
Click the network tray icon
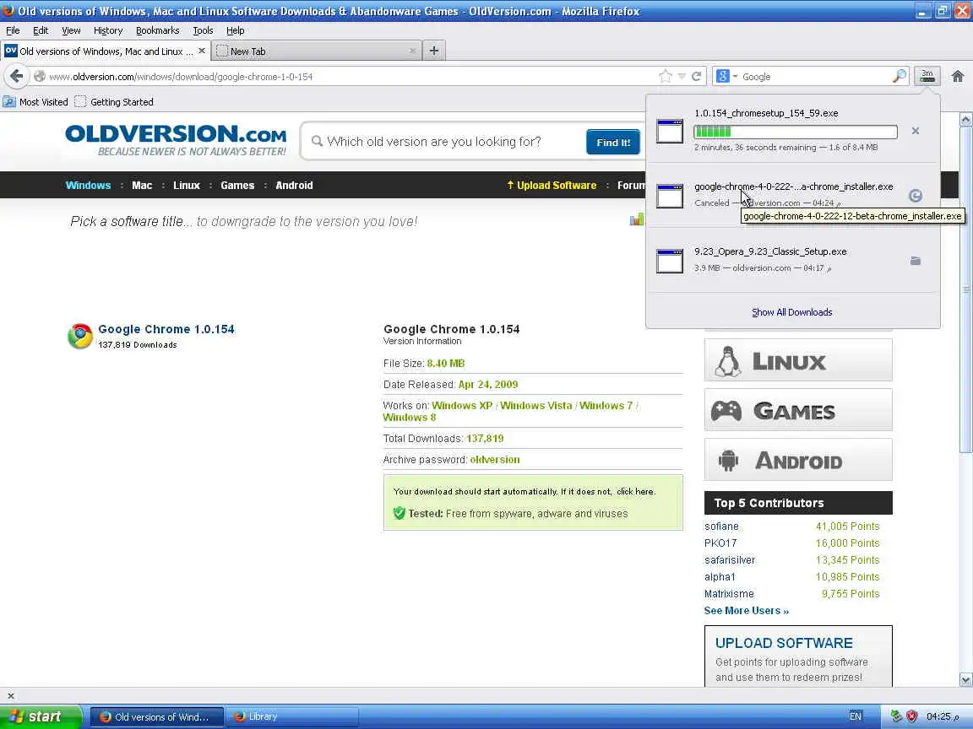(895, 716)
